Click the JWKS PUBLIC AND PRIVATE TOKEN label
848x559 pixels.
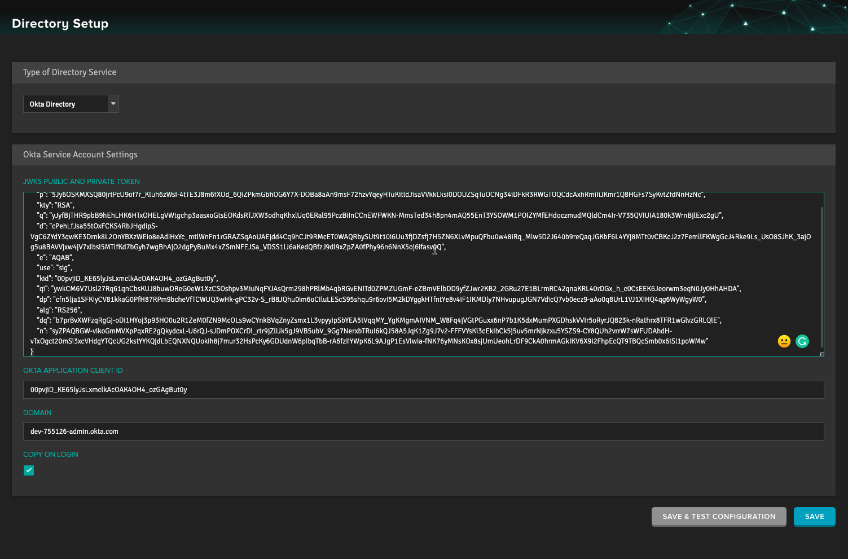tap(81, 182)
